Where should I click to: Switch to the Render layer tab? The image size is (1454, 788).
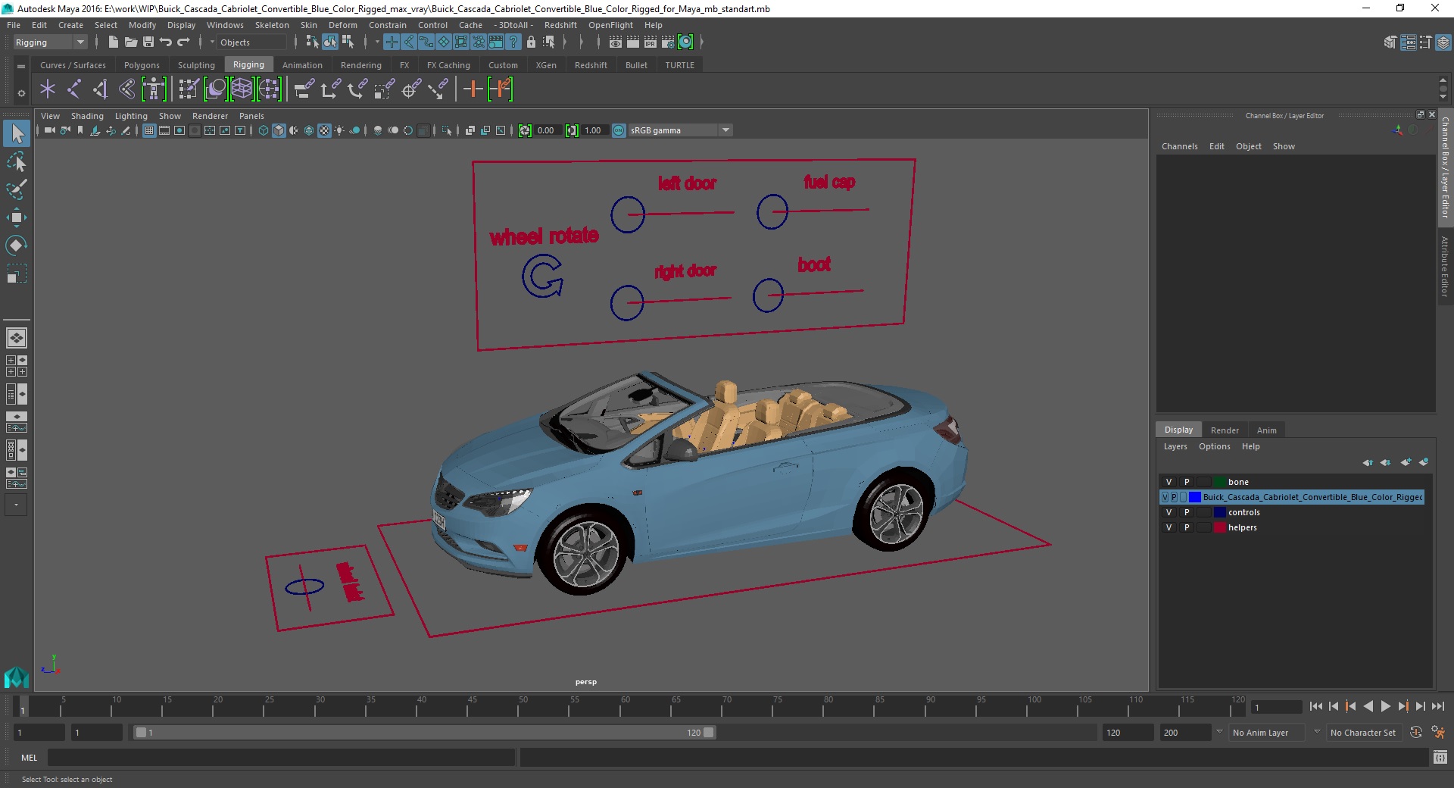point(1225,430)
